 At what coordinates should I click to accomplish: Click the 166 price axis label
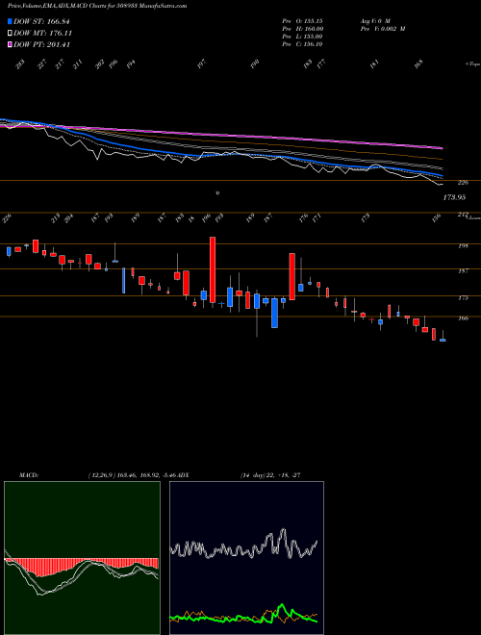(463, 318)
